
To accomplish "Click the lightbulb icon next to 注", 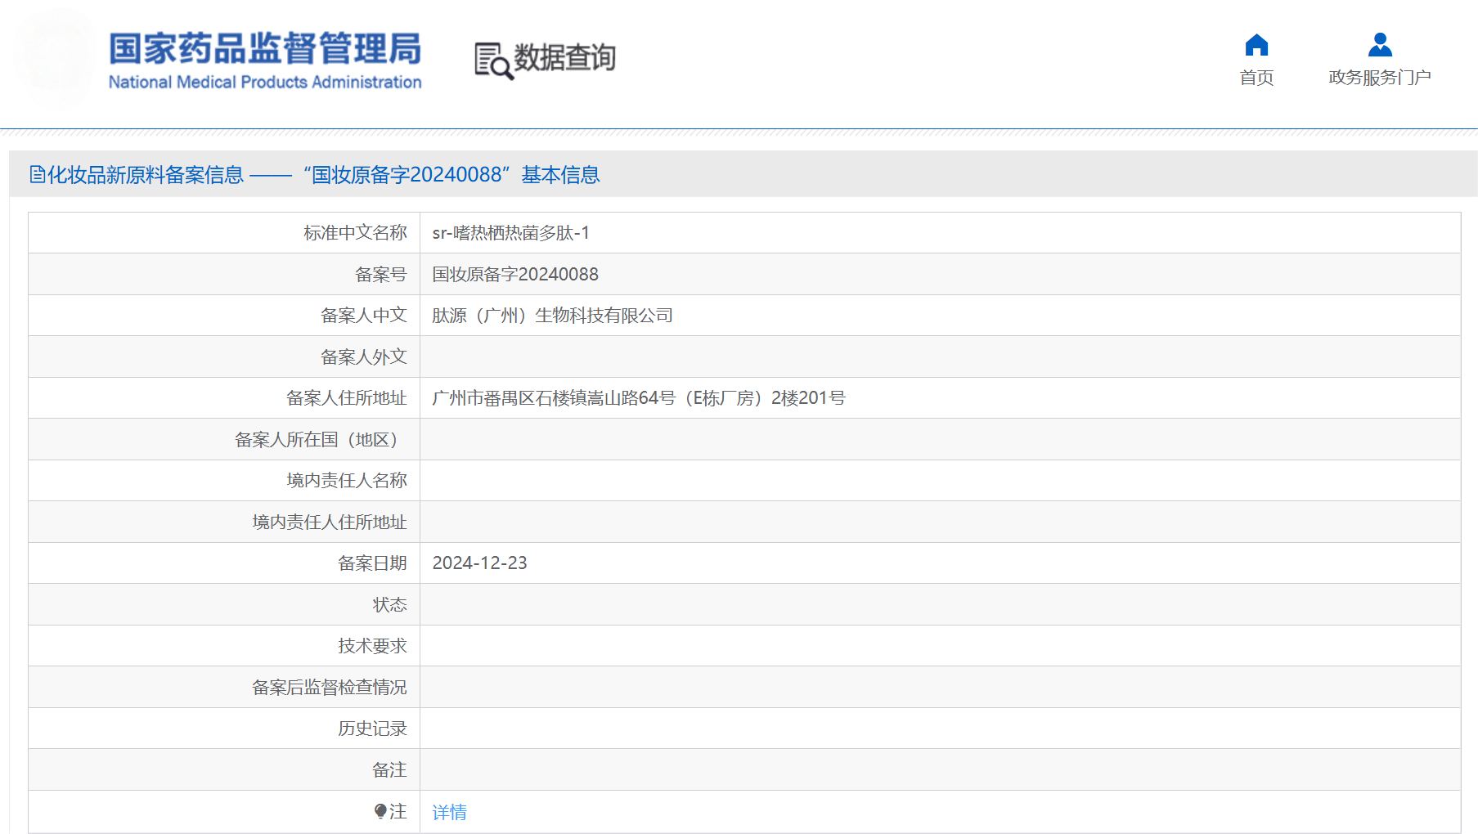I will point(380,811).
